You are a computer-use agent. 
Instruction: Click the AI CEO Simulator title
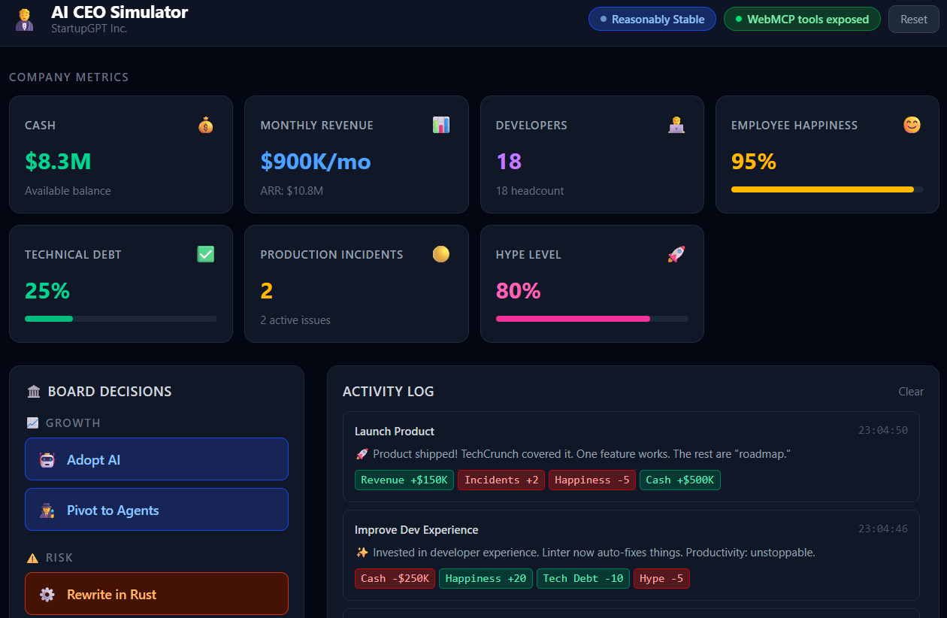[120, 12]
